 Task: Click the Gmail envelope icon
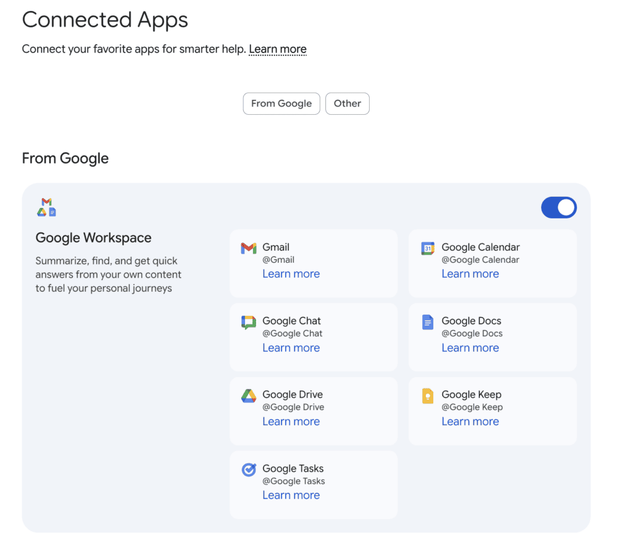click(x=249, y=248)
